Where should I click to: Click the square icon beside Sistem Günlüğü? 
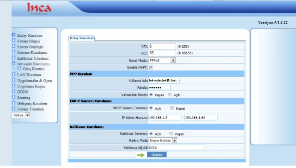pos(14,46)
